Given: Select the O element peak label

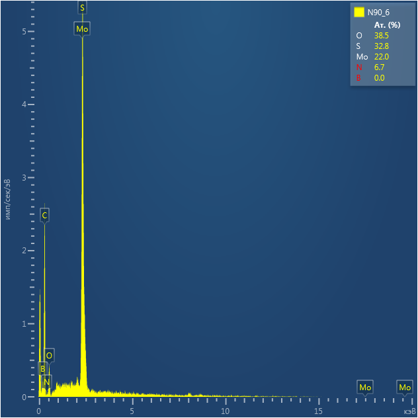Looking at the screenshot, I should point(49,356).
